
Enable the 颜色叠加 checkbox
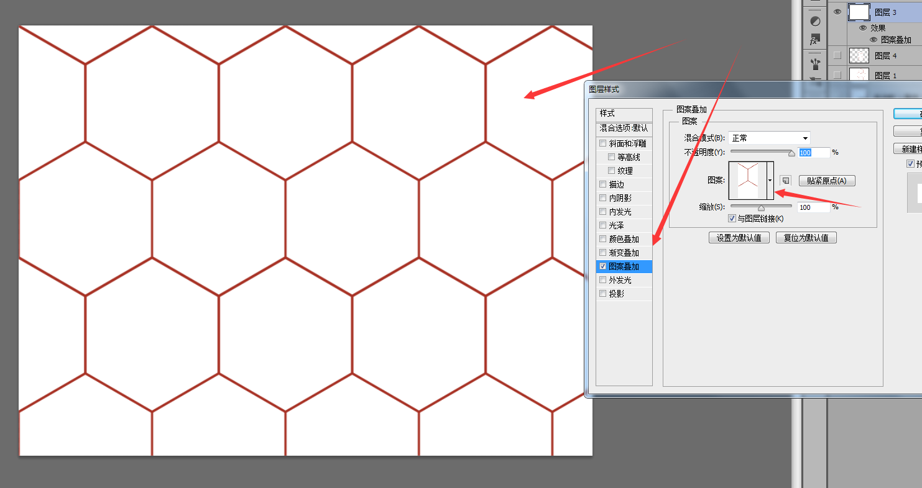[602, 239]
